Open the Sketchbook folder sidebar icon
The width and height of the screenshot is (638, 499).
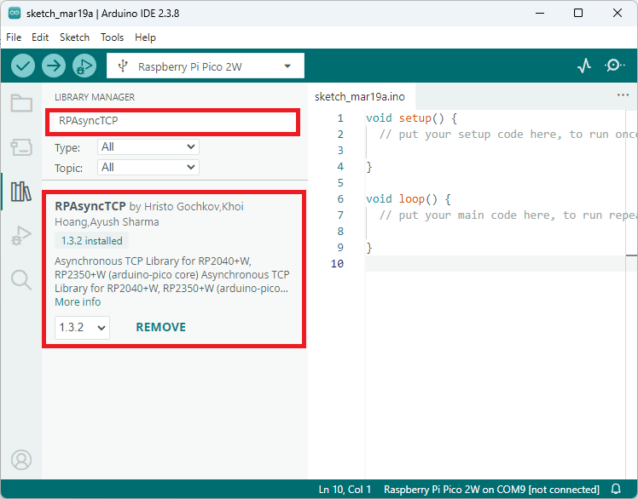21,103
